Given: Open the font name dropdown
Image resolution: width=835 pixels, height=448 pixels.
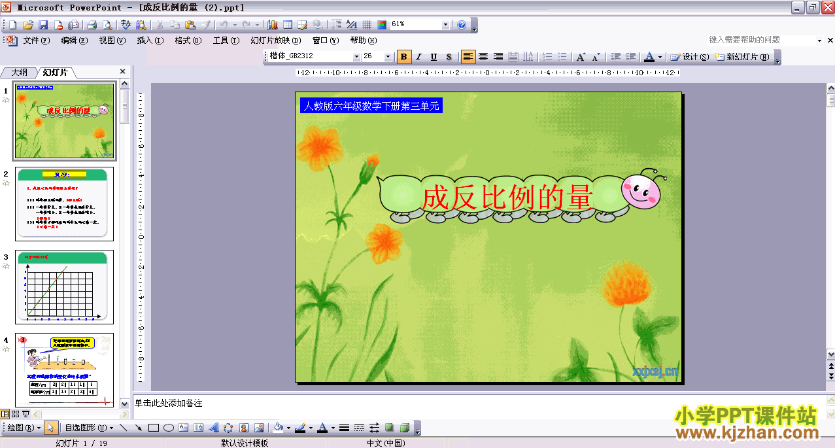Looking at the screenshot, I should (x=357, y=57).
